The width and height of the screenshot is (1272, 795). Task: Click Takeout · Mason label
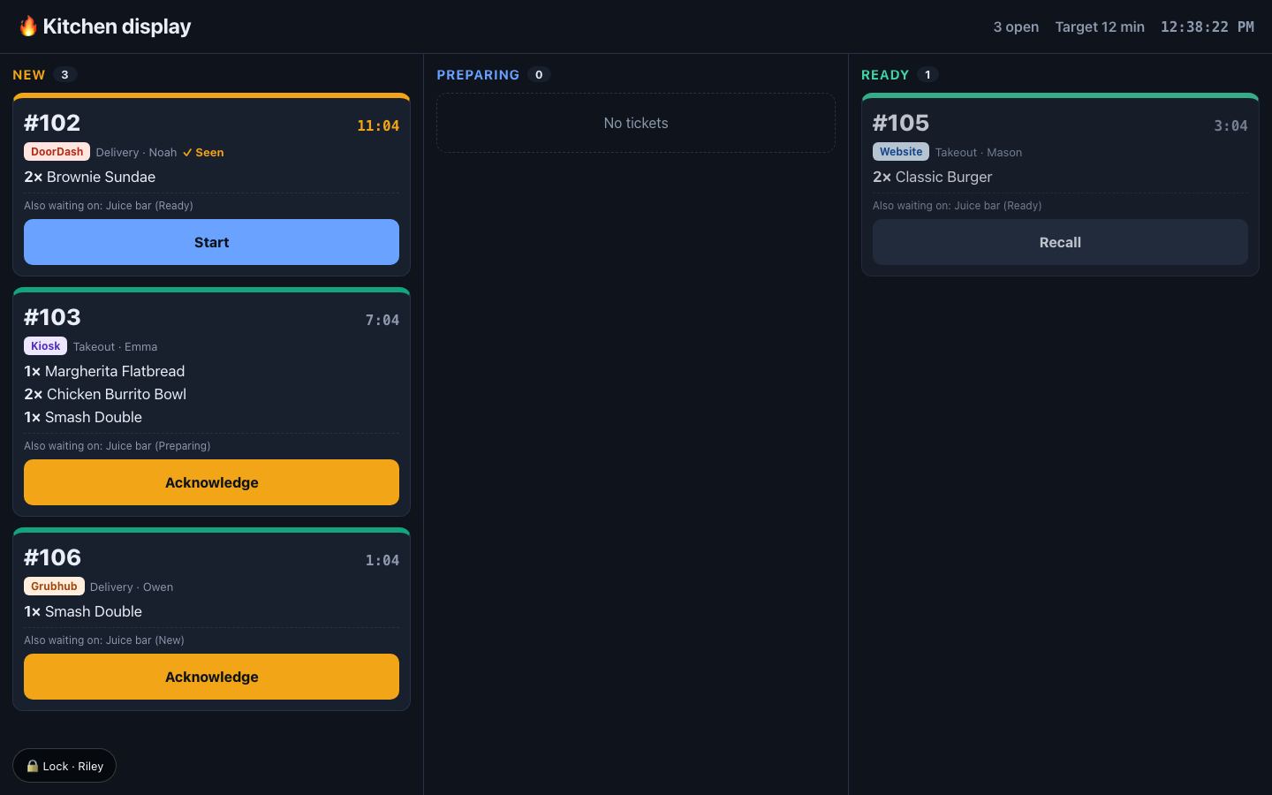click(x=979, y=153)
